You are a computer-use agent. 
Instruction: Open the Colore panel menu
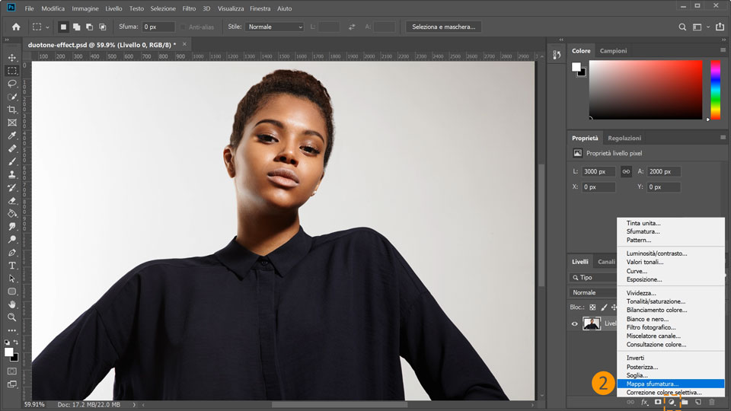coord(723,50)
